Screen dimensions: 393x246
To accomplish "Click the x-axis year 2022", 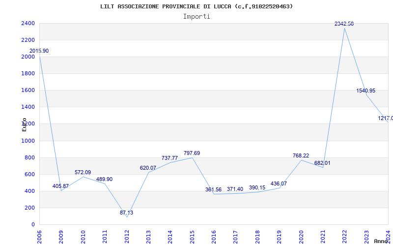I will click(345, 237).
